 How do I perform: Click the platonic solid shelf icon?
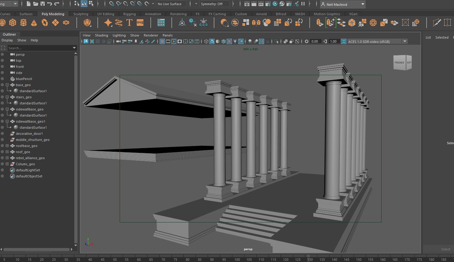87,23
